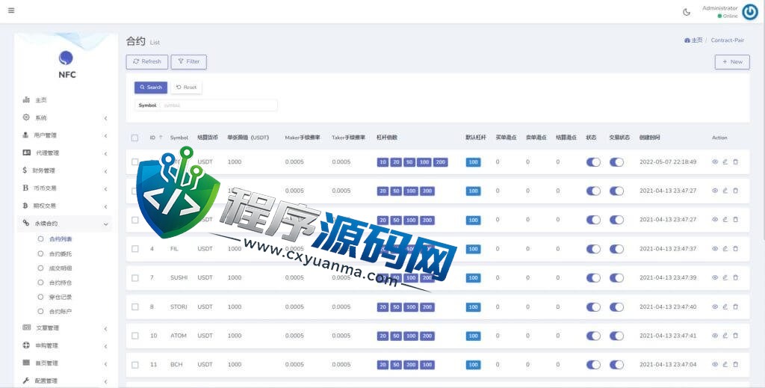Delete the SUSHI contract row
The height and width of the screenshot is (388, 765).
click(736, 277)
